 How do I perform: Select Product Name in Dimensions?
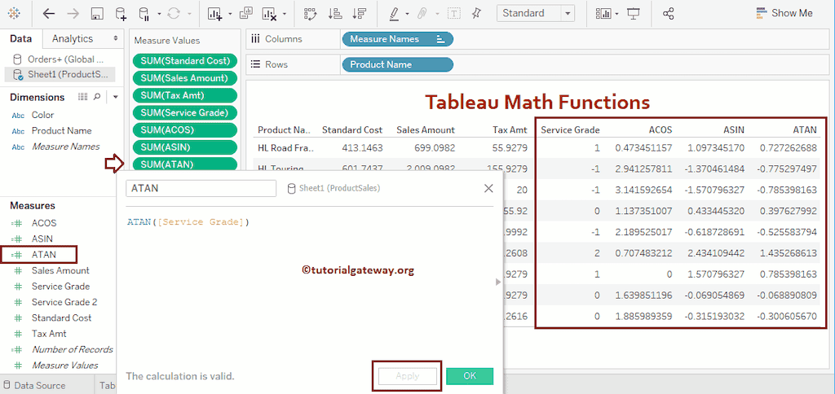(61, 131)
